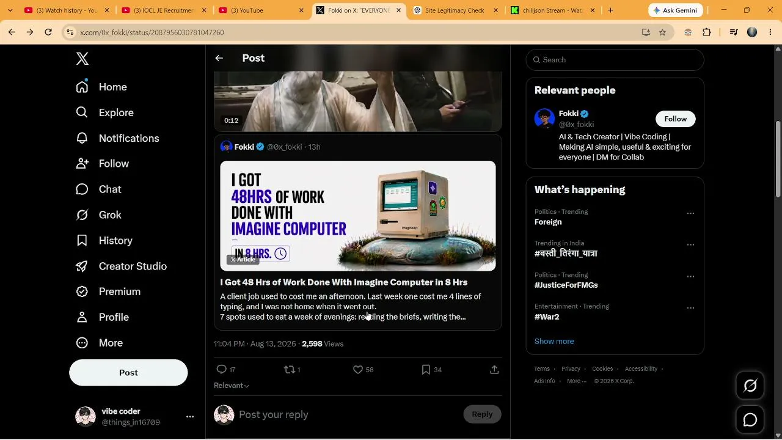Viewport: 782px width, 440px height.
Task: Open the Ads info footer link
Action: [544, 381]
